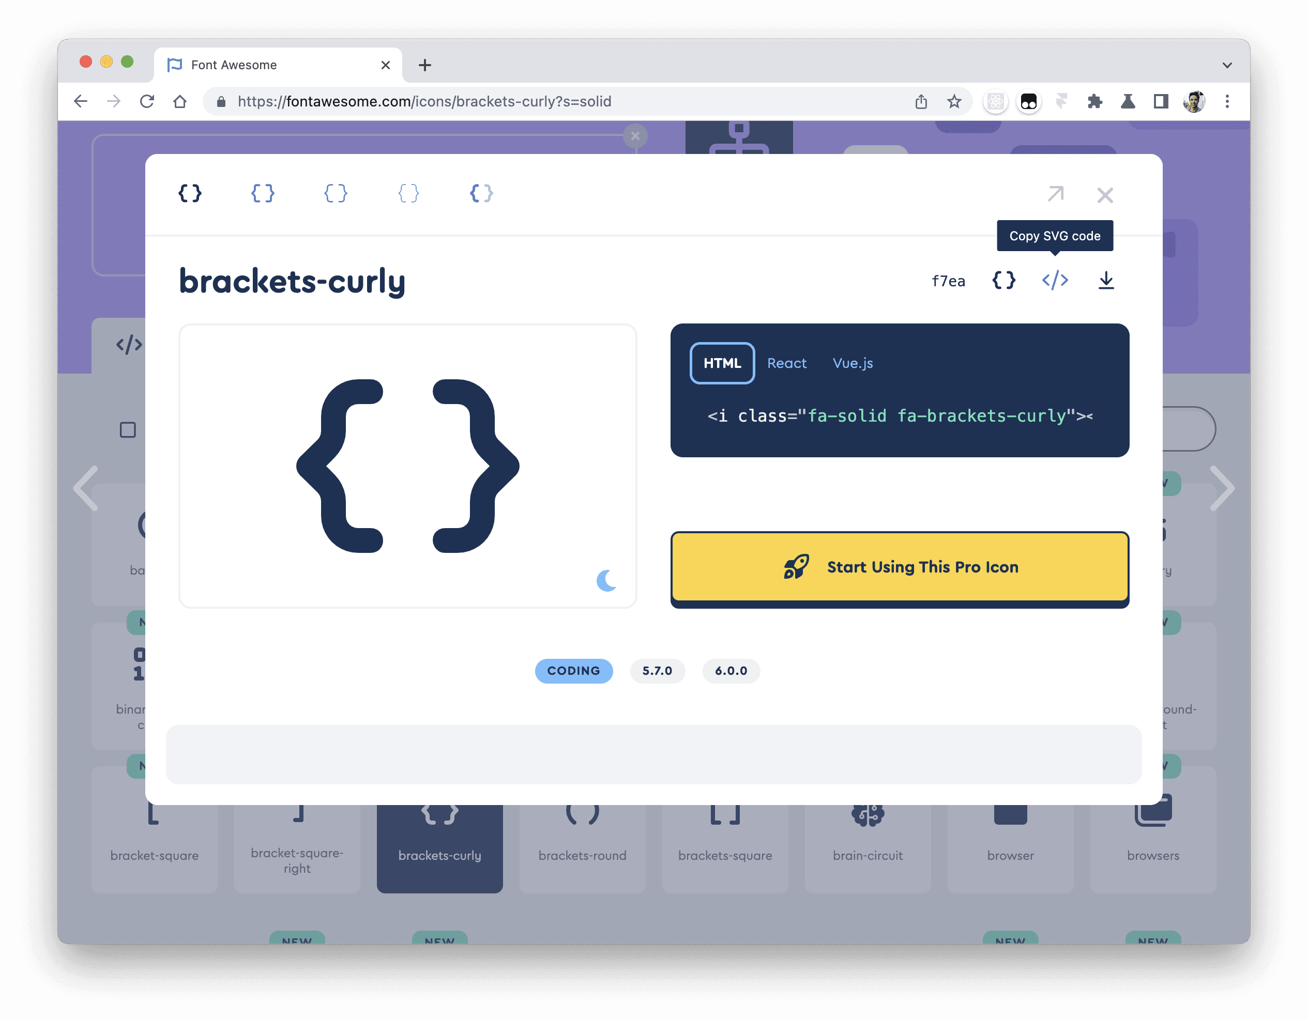The height and width of the screenshot is (1020, 1308).
Task: Select the outlined brackets-curly icon variant
Action: 262,193
